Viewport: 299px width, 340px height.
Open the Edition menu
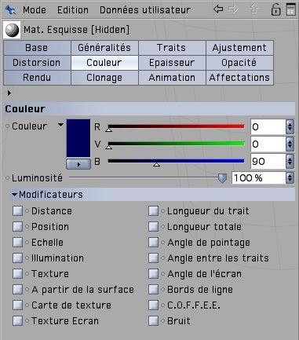tap(73, 10)
